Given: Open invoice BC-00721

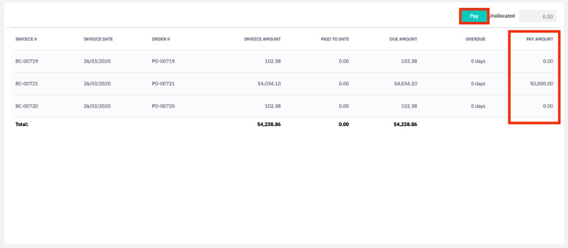Looking at the screenshot, I should pyautogui.click(x=27, y=84).
